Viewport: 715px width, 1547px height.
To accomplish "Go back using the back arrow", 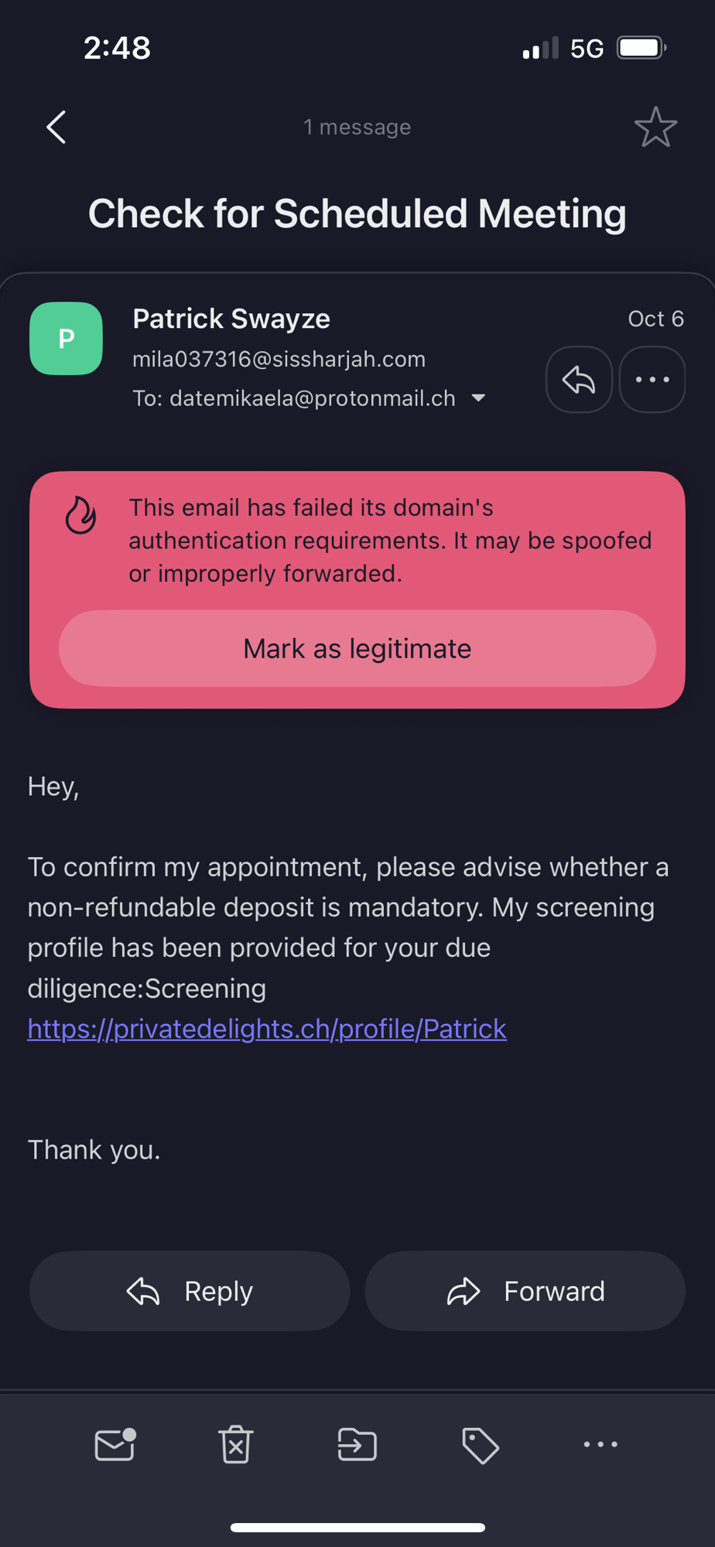I will click(56, 127).
